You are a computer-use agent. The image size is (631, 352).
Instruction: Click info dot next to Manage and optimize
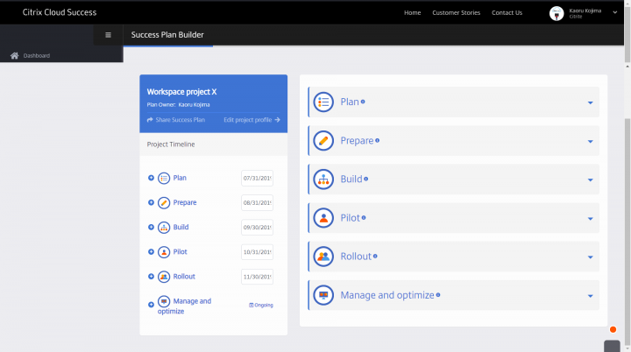[x=438, y=295]
